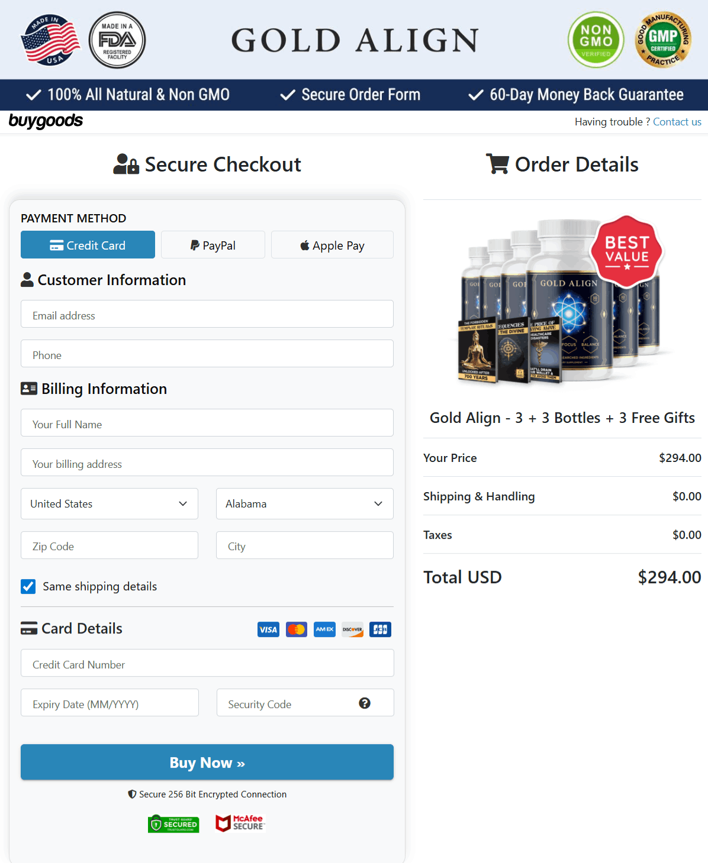Open the United States country dropdown
The image size is (708, 863).
(x=109, y=503)
